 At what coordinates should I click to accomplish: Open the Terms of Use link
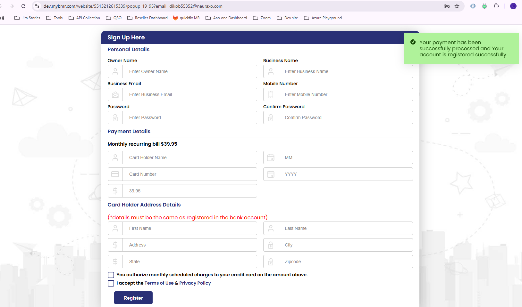159,283
